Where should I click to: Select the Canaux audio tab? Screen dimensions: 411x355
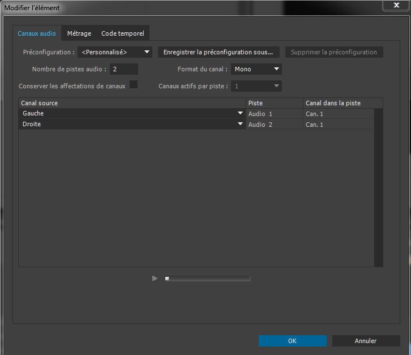point(37,33)
